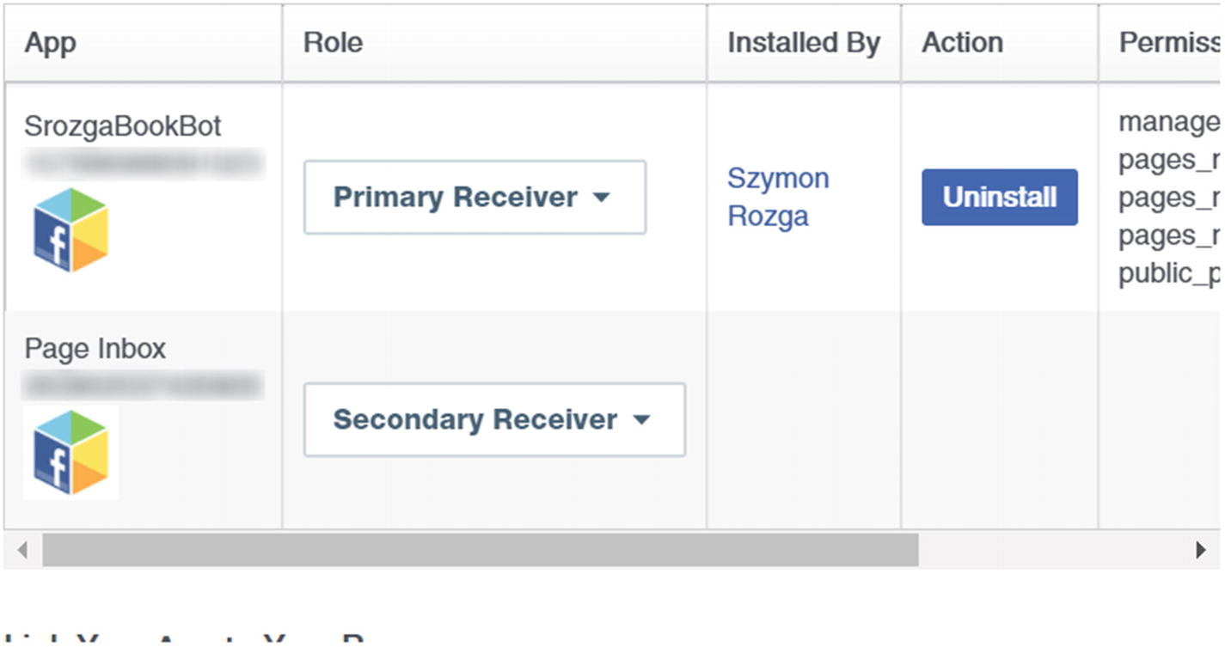Click the Page Inbox app name

[x=95, y=349]
